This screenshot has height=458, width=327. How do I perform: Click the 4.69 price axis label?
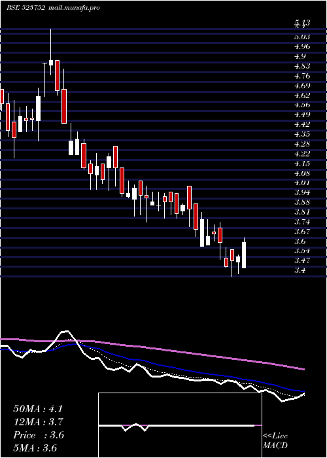pos(302,86)
